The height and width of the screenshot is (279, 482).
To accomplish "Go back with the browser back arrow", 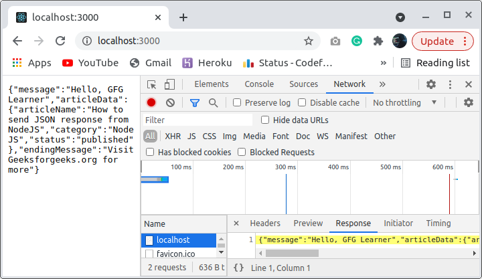I will click(17, 41).
